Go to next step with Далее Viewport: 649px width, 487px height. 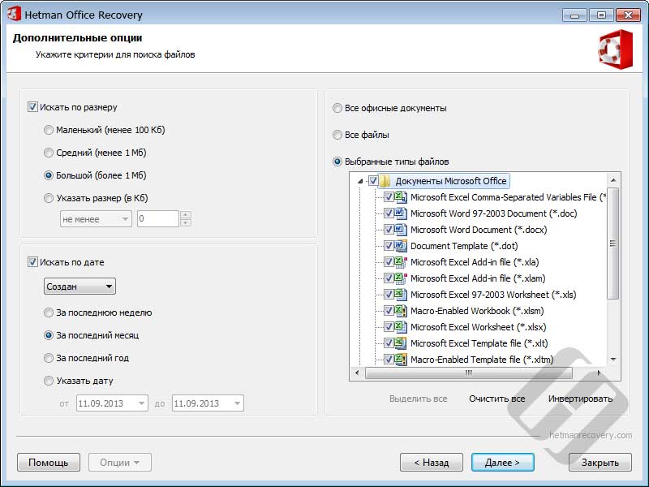[x=502, y=462]
